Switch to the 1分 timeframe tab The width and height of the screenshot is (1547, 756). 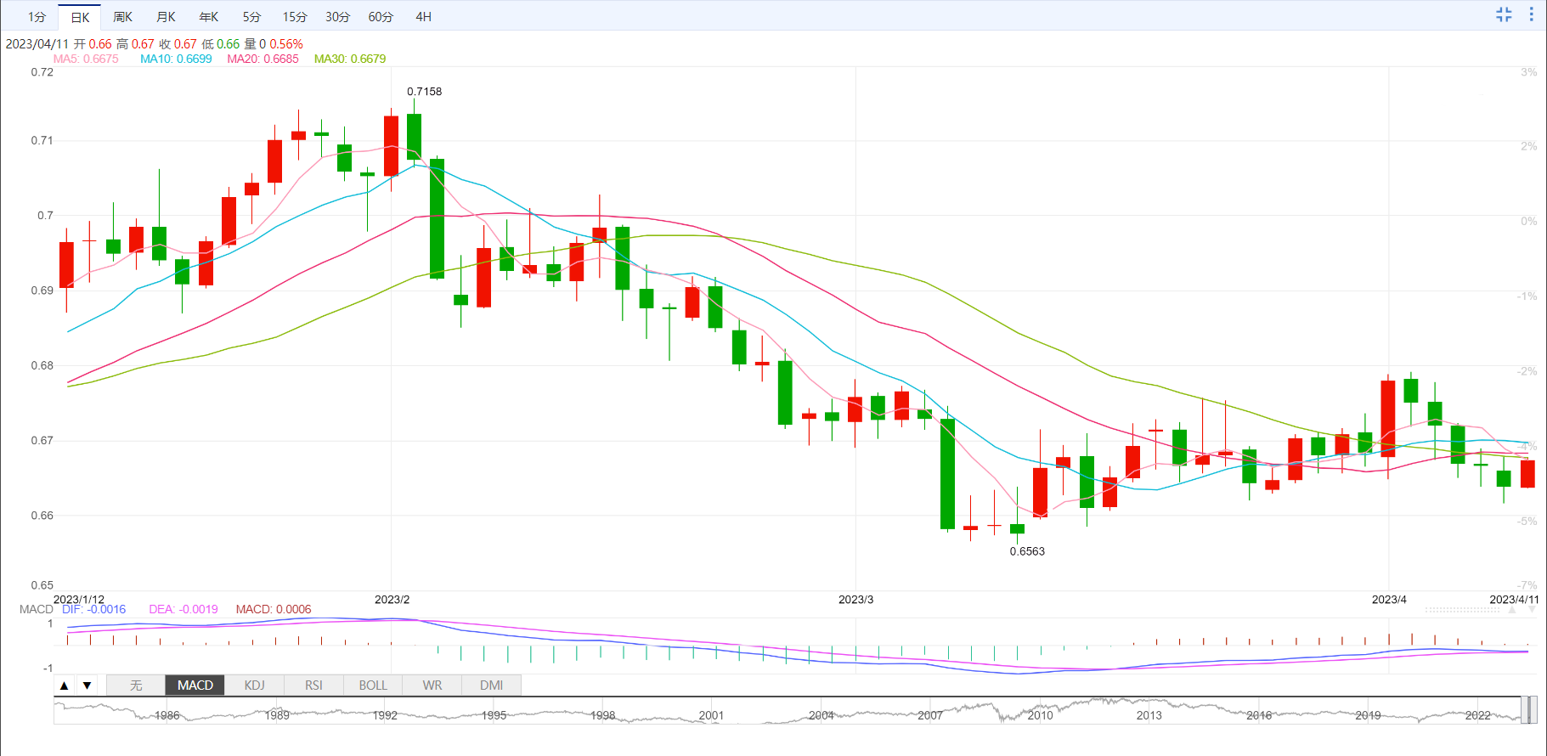[x=37, y=17]
